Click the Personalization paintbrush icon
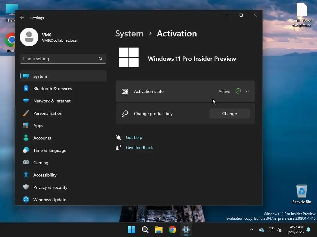317x237 pixels. pyautogui.click(x=26, y=113)
